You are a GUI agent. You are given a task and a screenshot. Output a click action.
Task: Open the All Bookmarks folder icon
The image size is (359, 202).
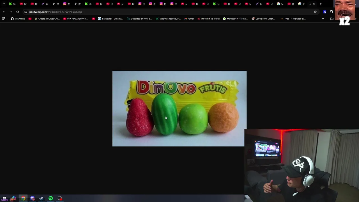pyautogui.click(x=332, y=19)
